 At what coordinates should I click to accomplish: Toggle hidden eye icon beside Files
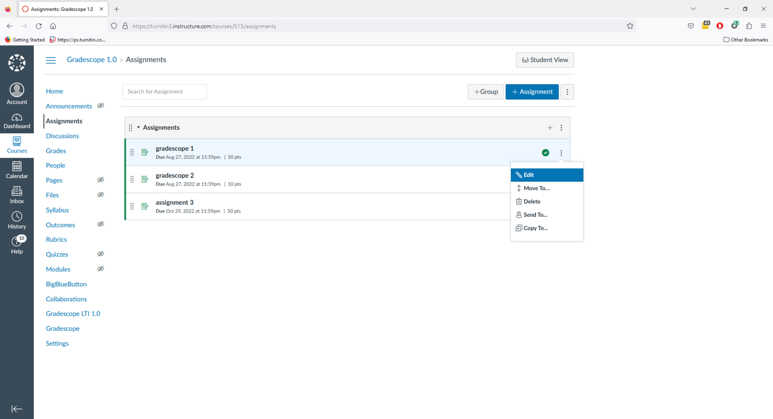(101, 194)
